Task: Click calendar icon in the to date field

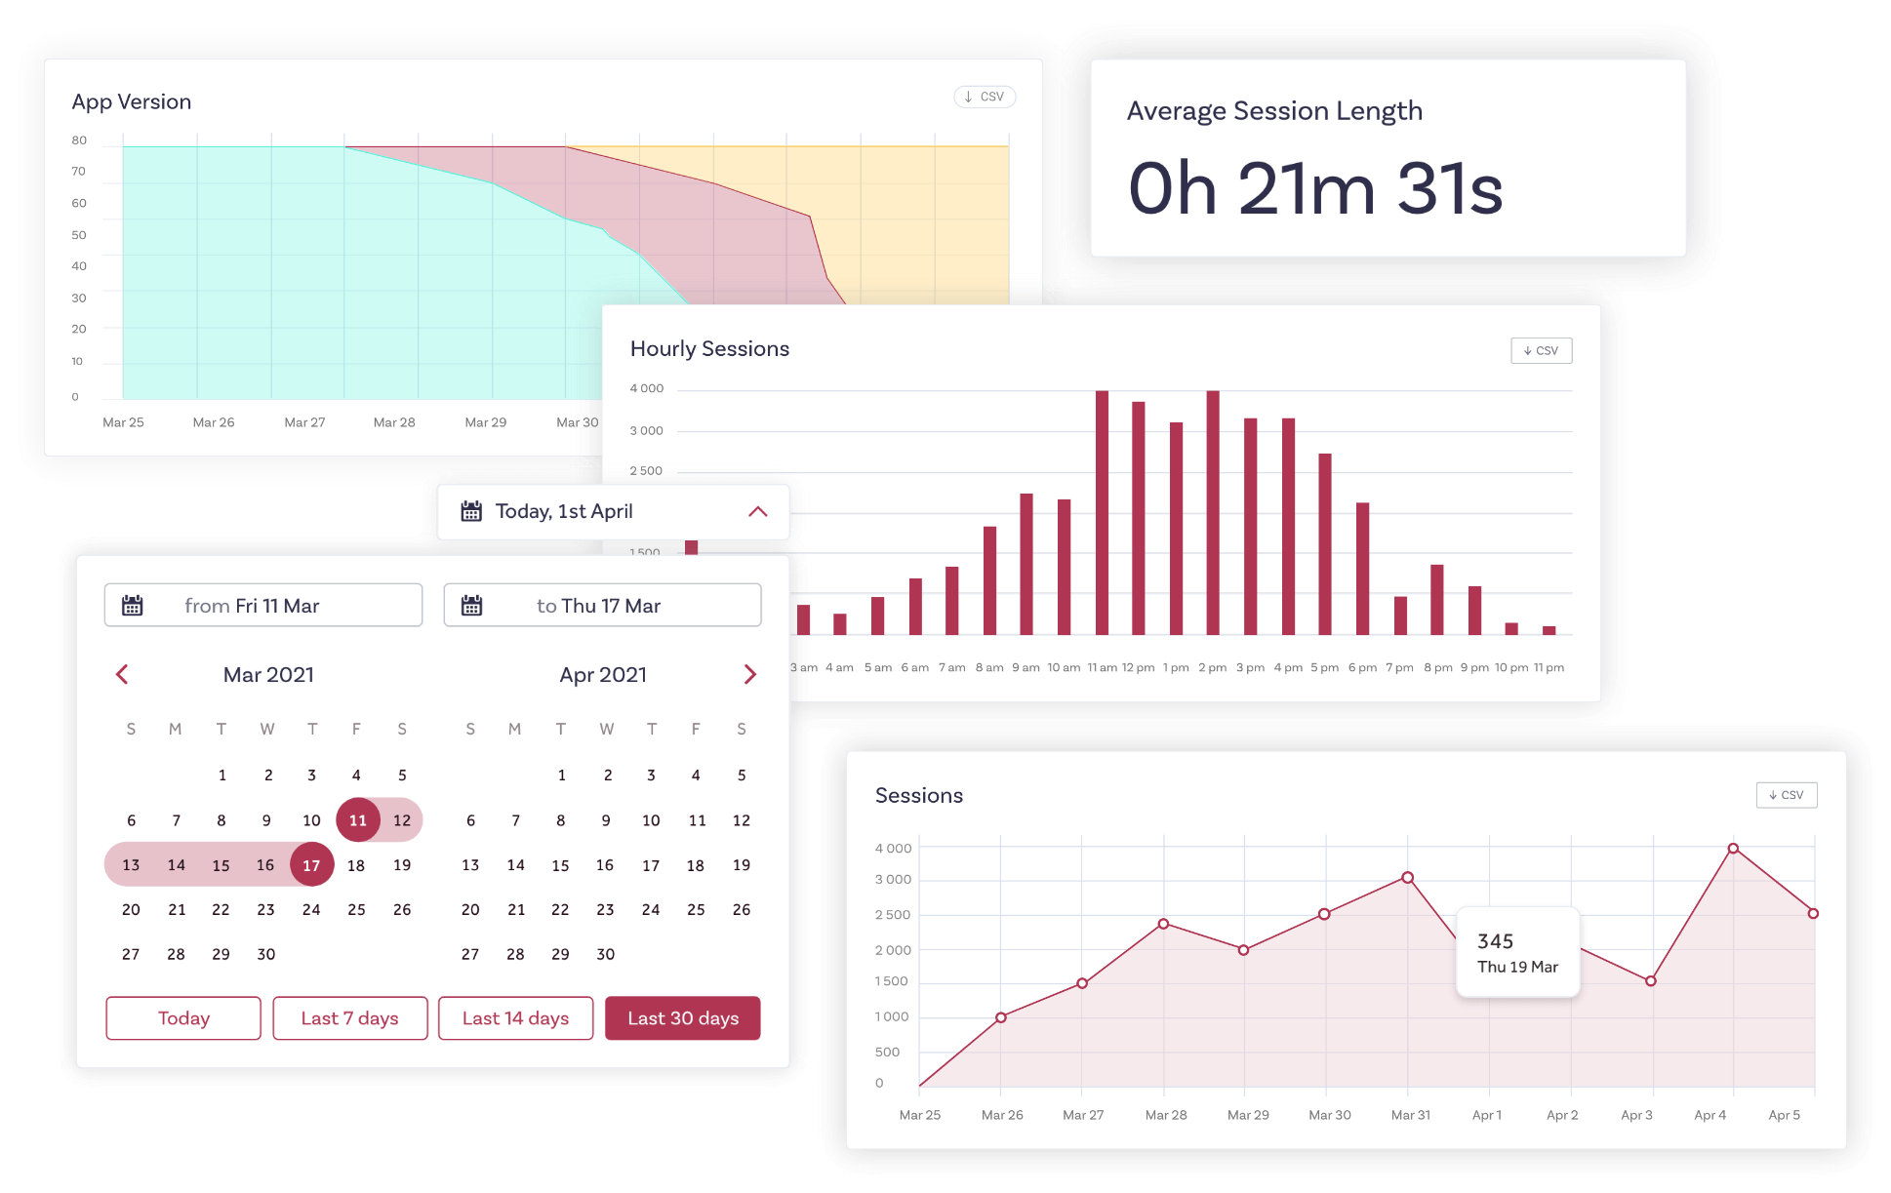Action: (471, 606)
